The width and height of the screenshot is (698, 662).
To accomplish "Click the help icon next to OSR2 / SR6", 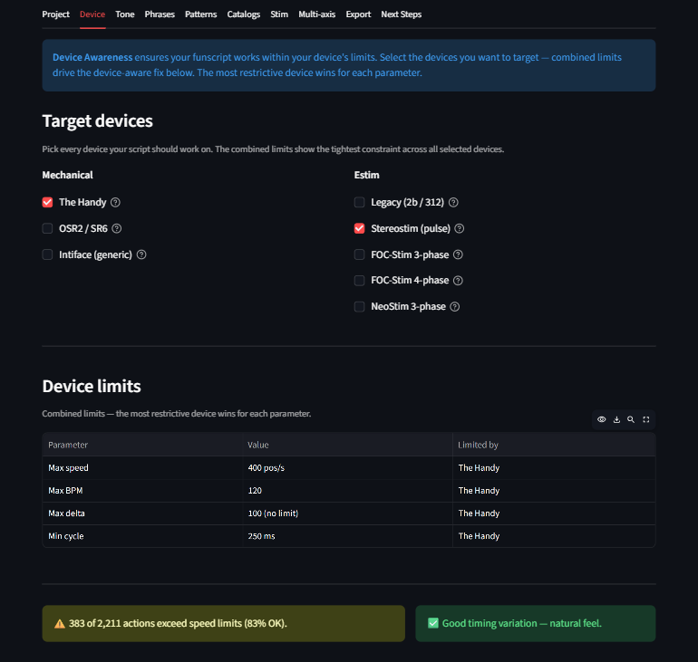I will [116, 229].
